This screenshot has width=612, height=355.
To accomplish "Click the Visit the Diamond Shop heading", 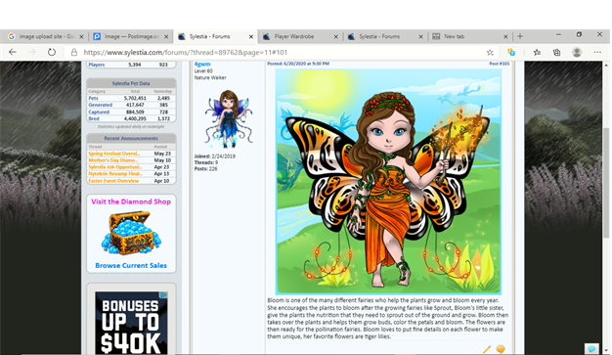I will coord(131,201).
